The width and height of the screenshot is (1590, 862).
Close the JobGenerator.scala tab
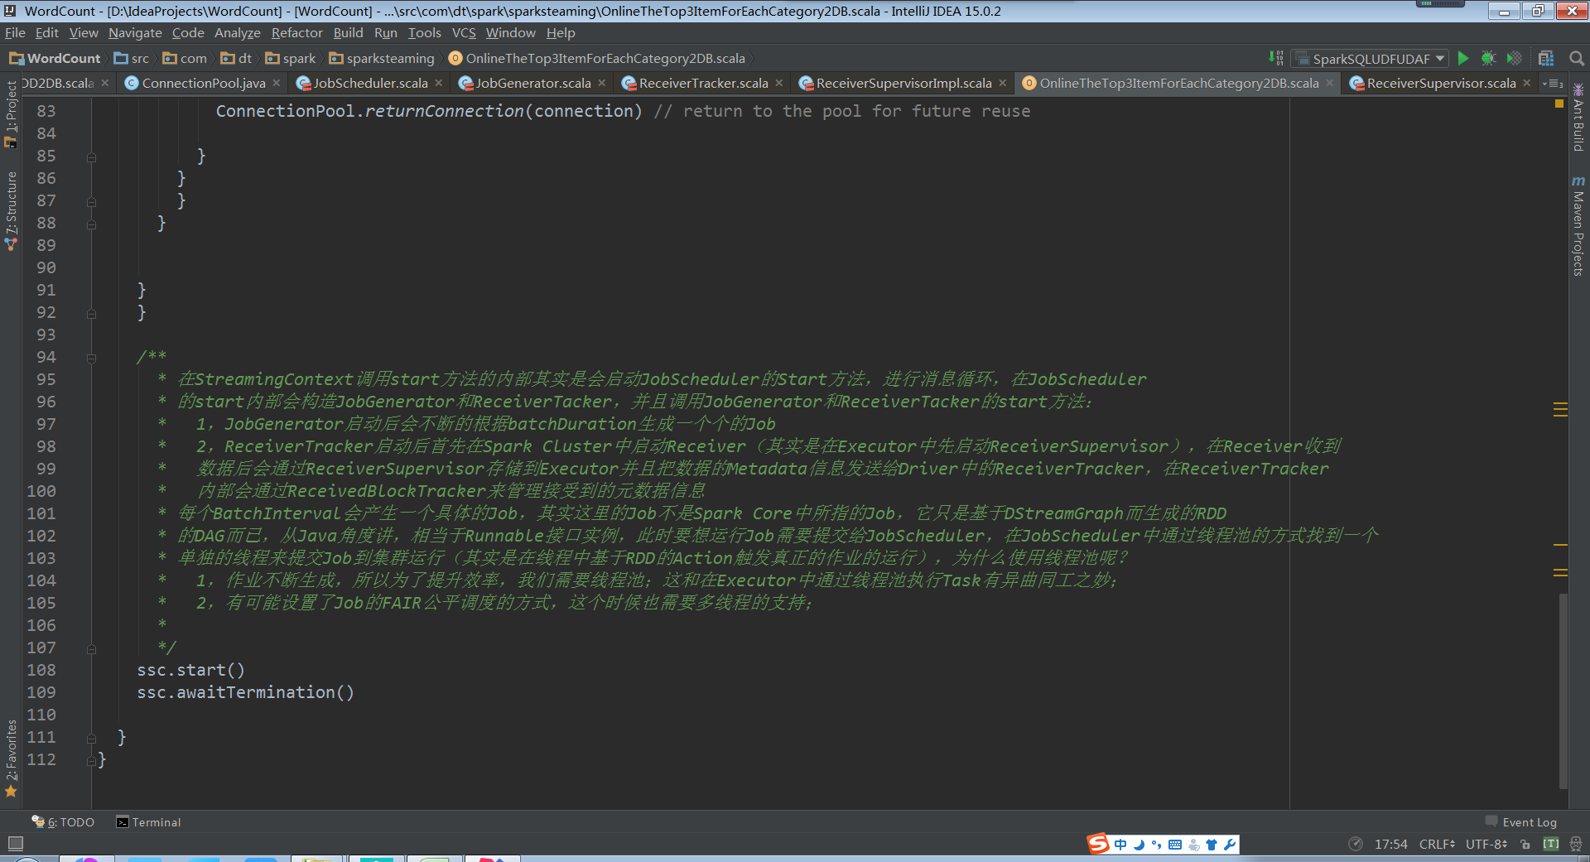click(x=602, y=83)
